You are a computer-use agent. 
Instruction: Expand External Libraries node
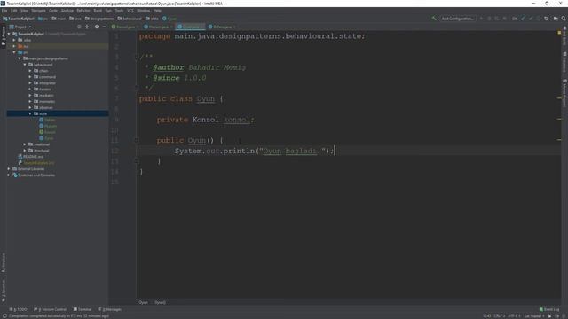pyautogui.click(x=9, y=169)
